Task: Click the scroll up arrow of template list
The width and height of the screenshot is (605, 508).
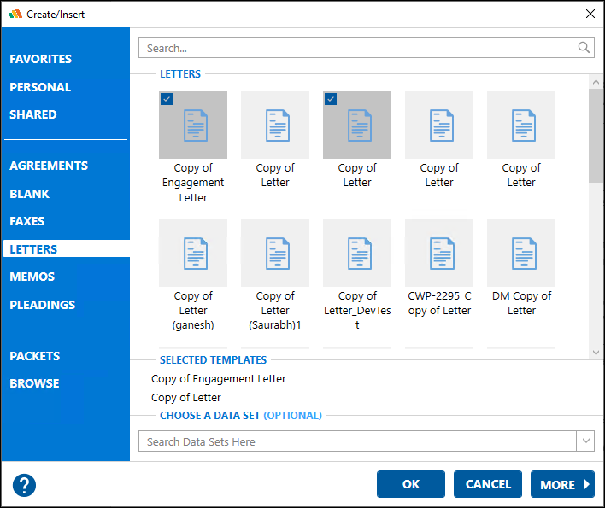Action: 596,82
